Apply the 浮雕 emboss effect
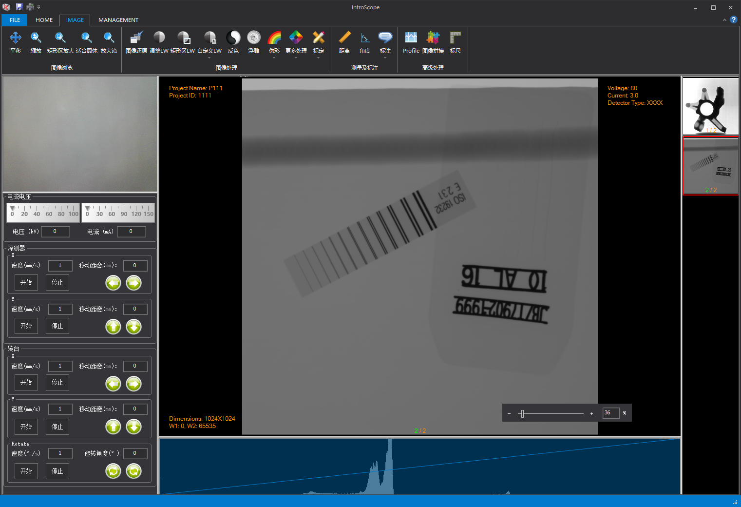This screenshot has width=741, height=507. 254,42
